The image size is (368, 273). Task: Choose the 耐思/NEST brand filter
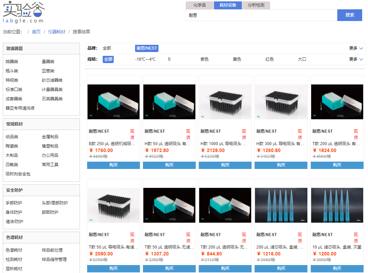pos(147,48)
